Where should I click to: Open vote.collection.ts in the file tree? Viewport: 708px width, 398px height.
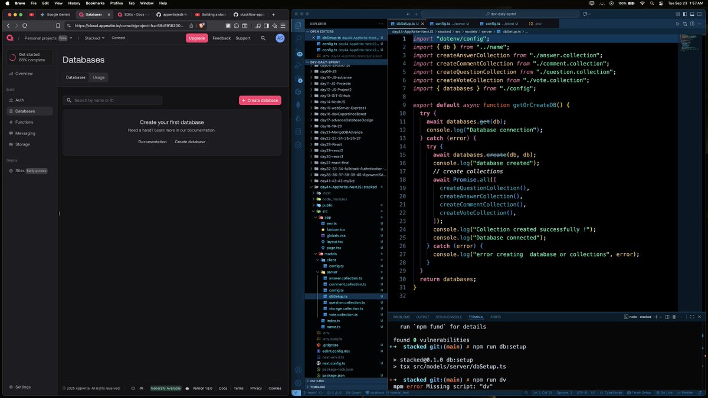(343, 314)
